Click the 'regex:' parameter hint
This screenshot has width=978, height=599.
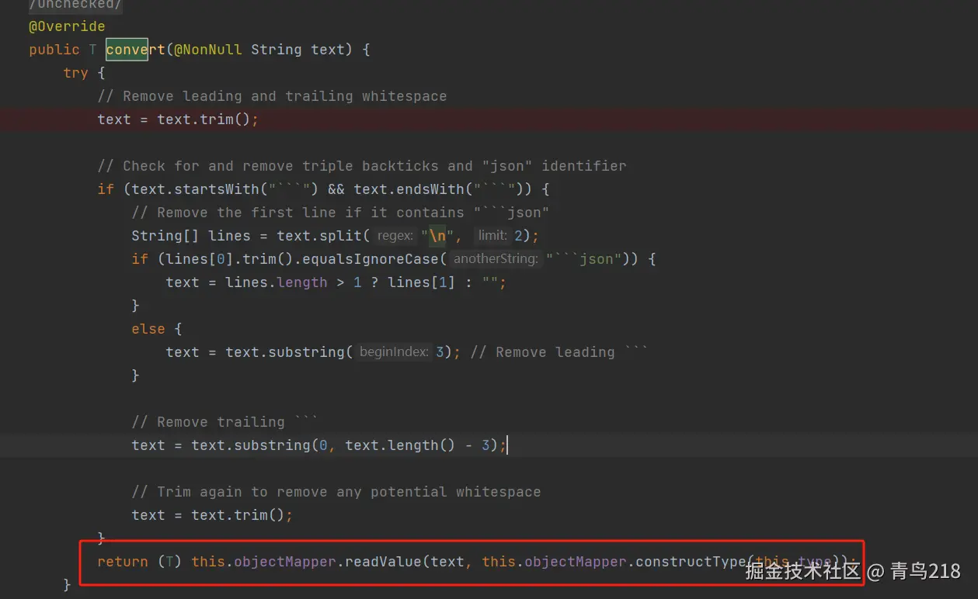(x=395, y=236)
